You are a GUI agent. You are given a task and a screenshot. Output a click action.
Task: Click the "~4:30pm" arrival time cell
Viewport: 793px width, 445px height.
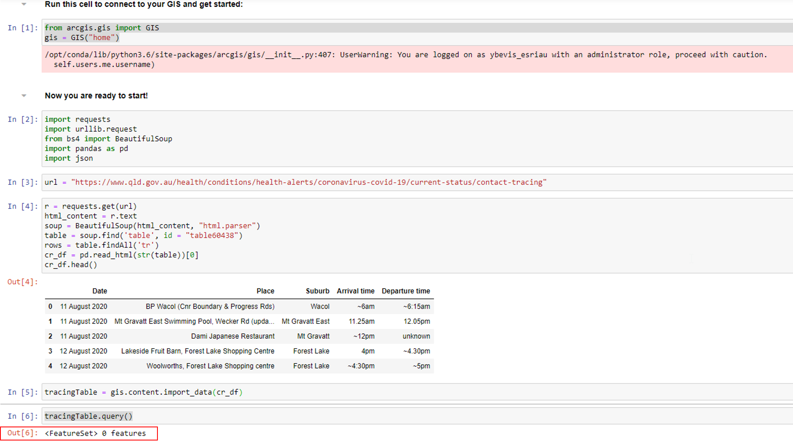pos(361,366)
